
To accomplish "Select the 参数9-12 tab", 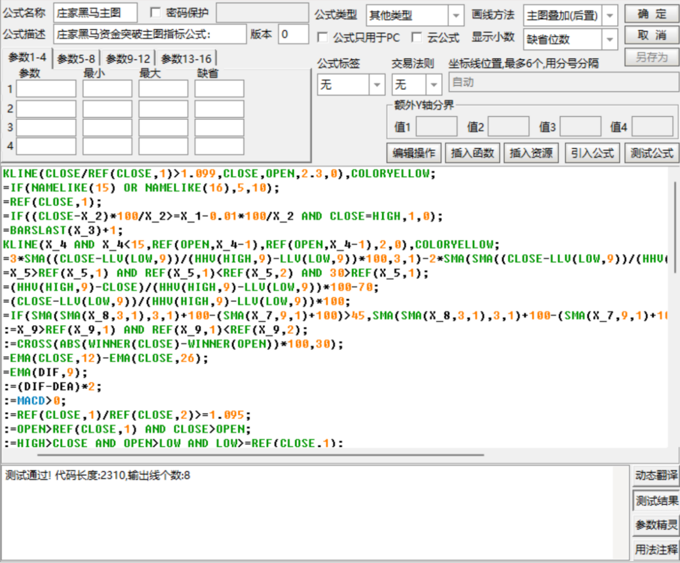I will 128,59.
